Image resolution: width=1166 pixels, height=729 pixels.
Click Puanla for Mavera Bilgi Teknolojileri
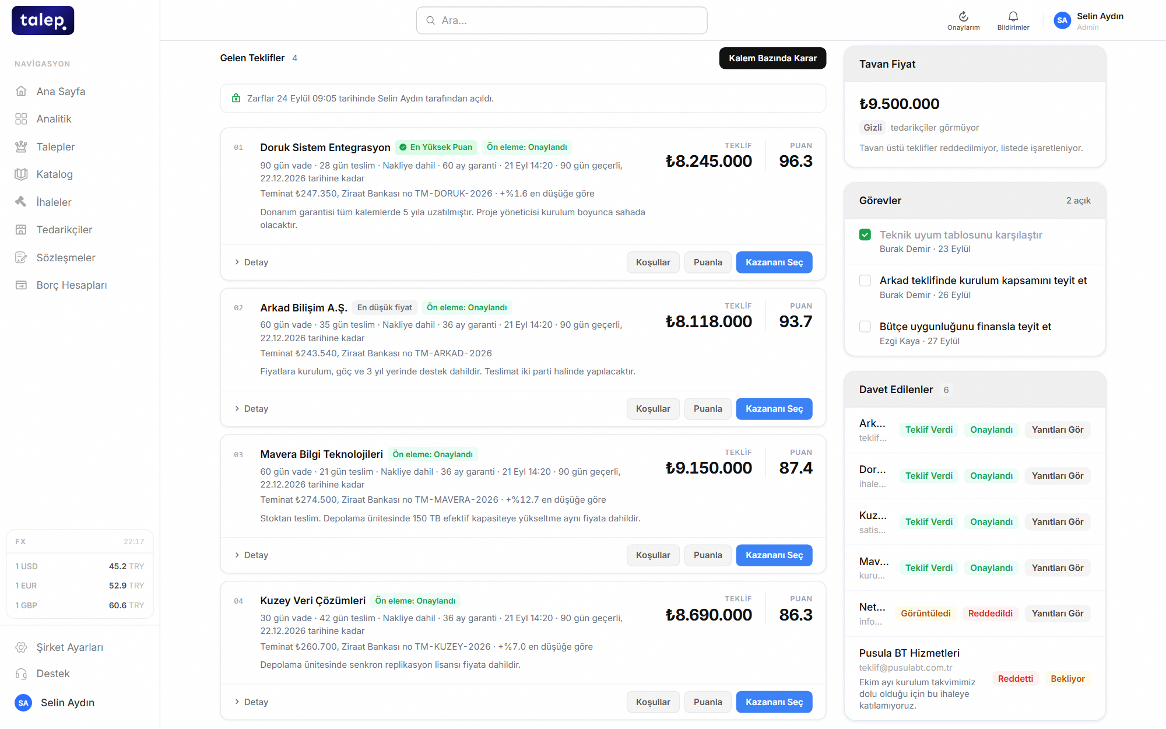(x=708, y=555)
